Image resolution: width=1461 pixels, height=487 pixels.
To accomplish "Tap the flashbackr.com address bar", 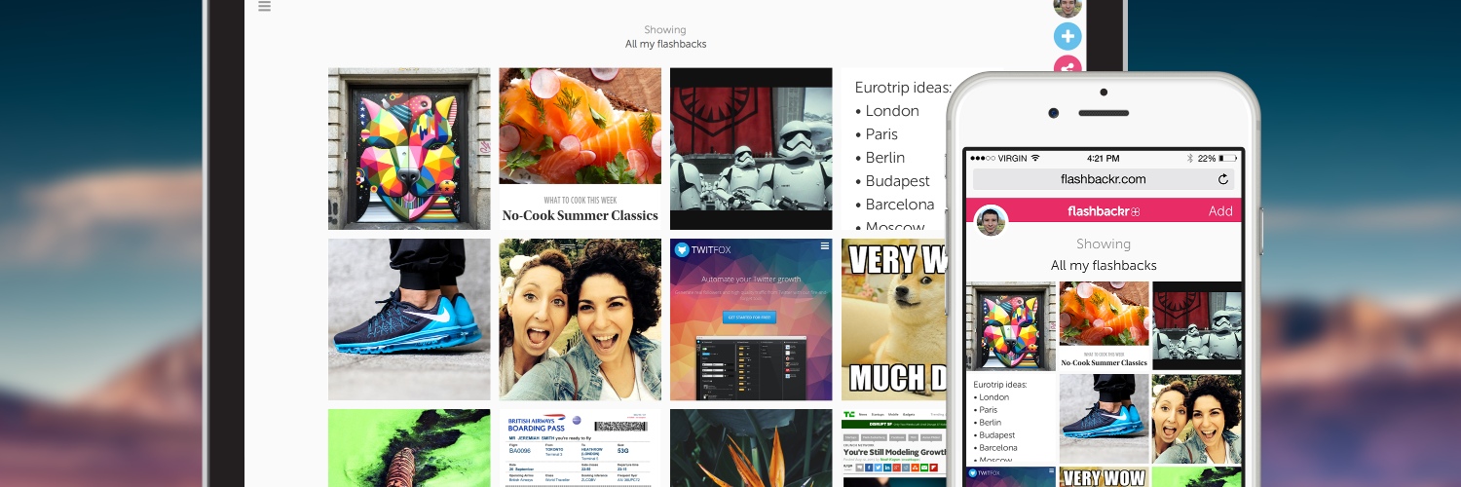I will (x=1103, y=179).
